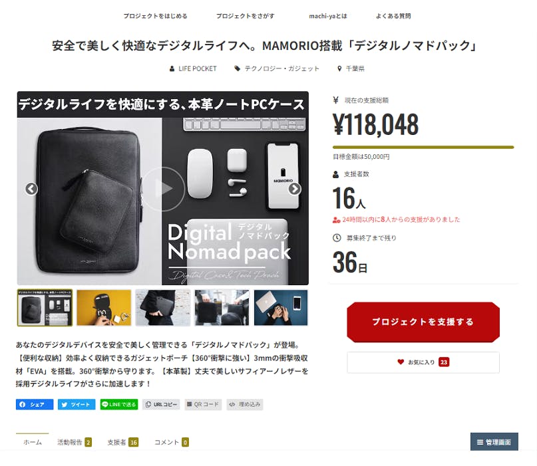Image resolution: width=537 pixels, height=466 pixels.
Task: Click the previous image arrow on the carousel
Action: click(x=31, y=189)
